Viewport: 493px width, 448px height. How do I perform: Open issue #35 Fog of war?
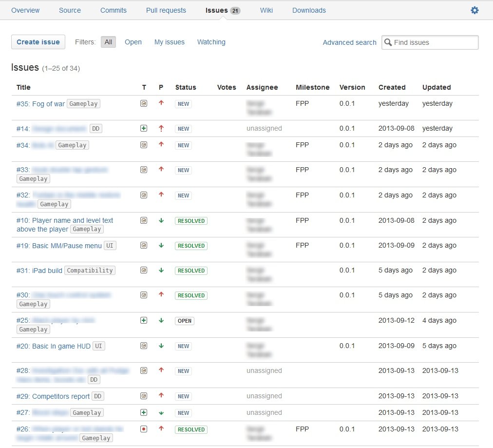click(40, 104)
